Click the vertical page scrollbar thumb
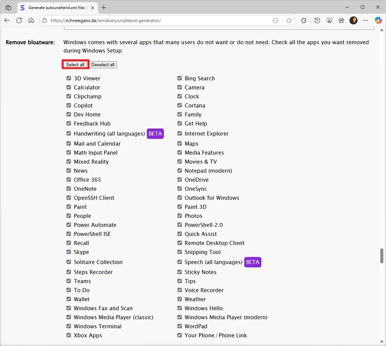 click(x=381, y=256)
